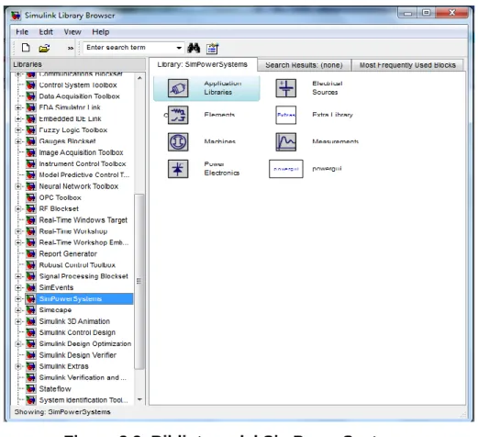Screen dimensions: 478x437
Task: Click the library options icon beside binoculars
Action: click(x=212, y=48)
